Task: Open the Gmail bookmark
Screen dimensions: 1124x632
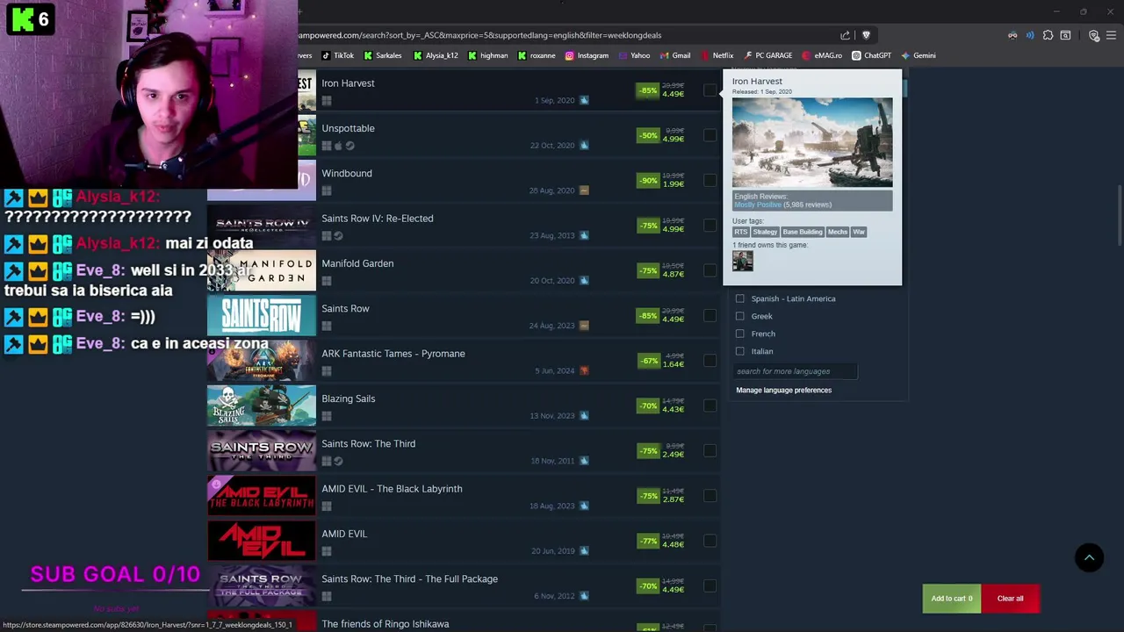Action: pyautogui.click(x=675, y=55)
